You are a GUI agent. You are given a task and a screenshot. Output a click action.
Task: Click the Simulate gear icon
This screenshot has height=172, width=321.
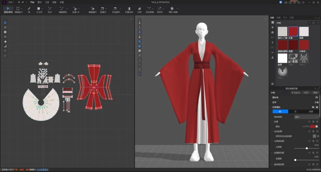172,9
